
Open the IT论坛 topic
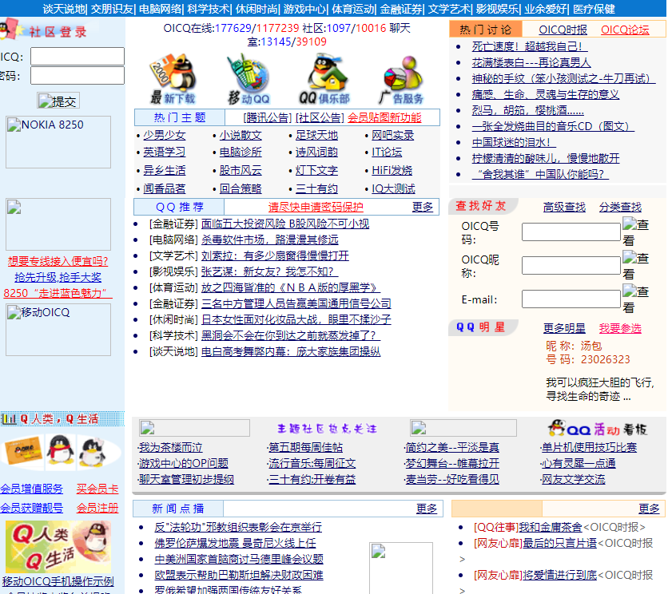pyautogui.click(x=387, y=152)
